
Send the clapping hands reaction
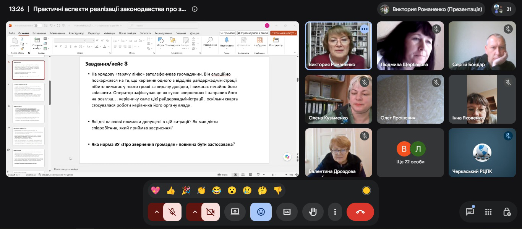(201, 190)
